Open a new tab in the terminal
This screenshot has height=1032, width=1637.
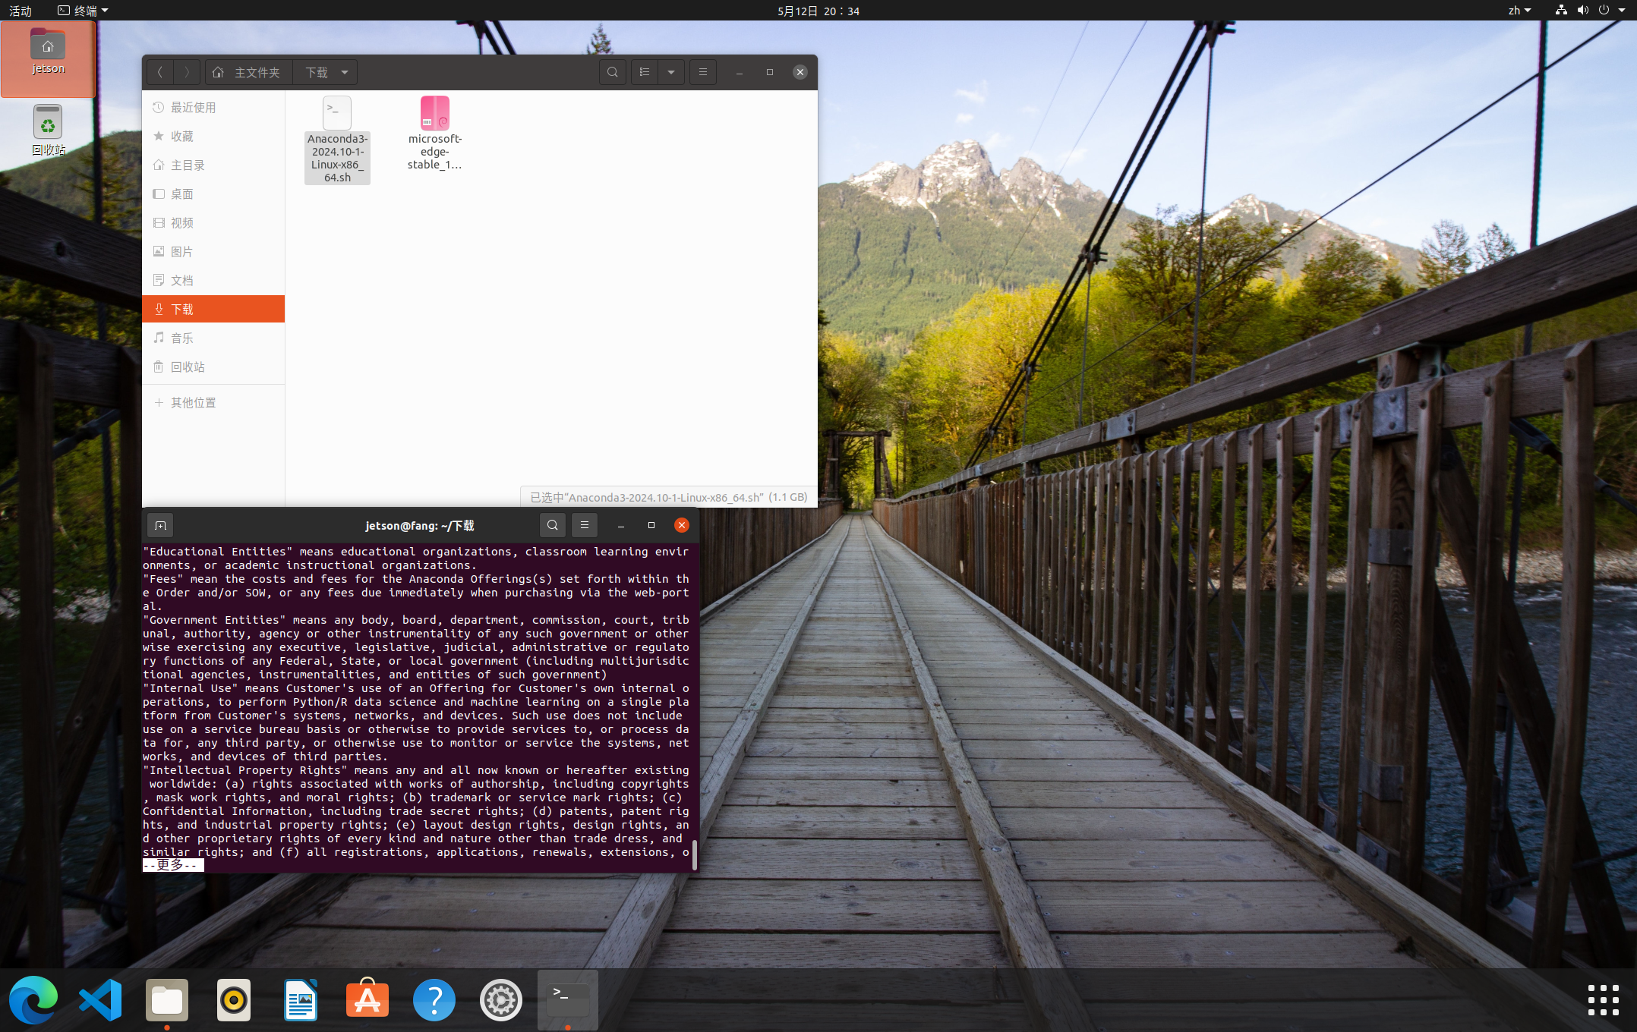tap(160, 525)
